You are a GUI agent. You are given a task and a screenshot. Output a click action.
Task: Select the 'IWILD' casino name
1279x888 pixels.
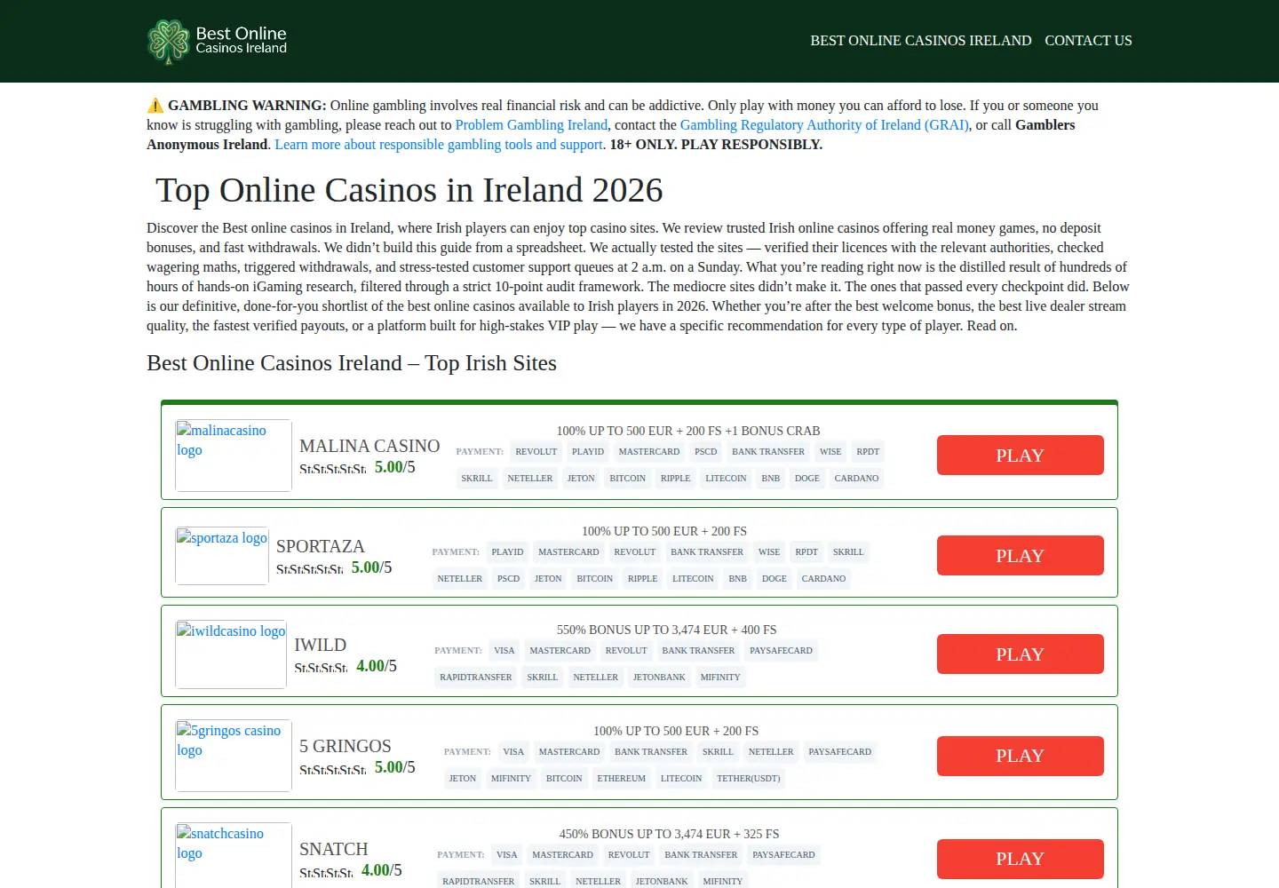point(321,645)
